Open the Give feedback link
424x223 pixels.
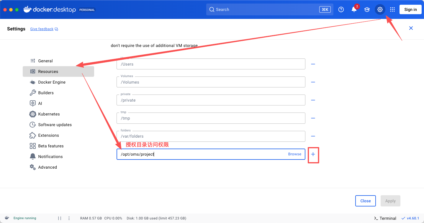(42, 29)
